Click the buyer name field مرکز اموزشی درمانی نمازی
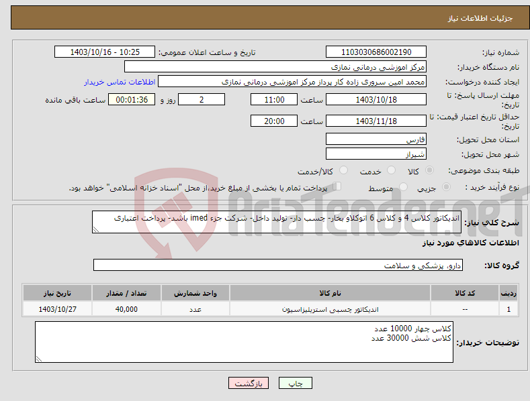530x401 pixels. (275, 66)
